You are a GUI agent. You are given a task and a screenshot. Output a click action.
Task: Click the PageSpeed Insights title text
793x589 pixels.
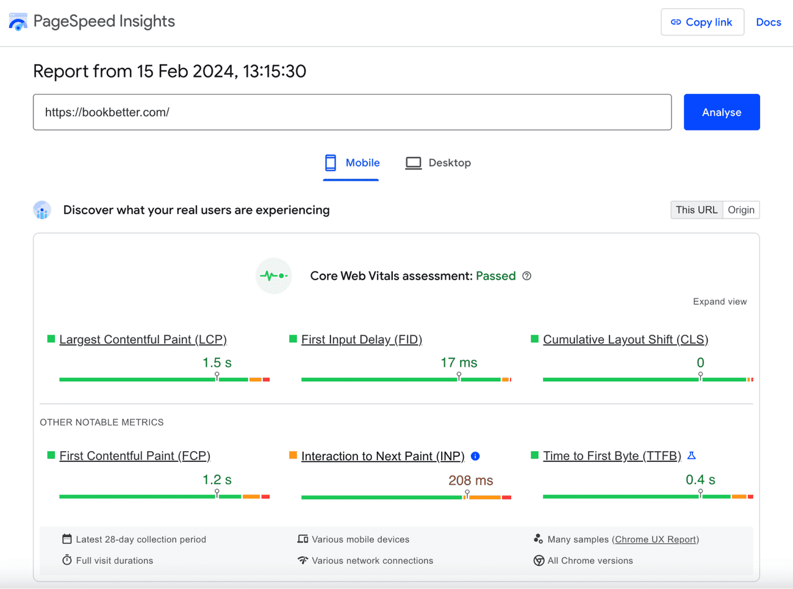tap(104, 21)
